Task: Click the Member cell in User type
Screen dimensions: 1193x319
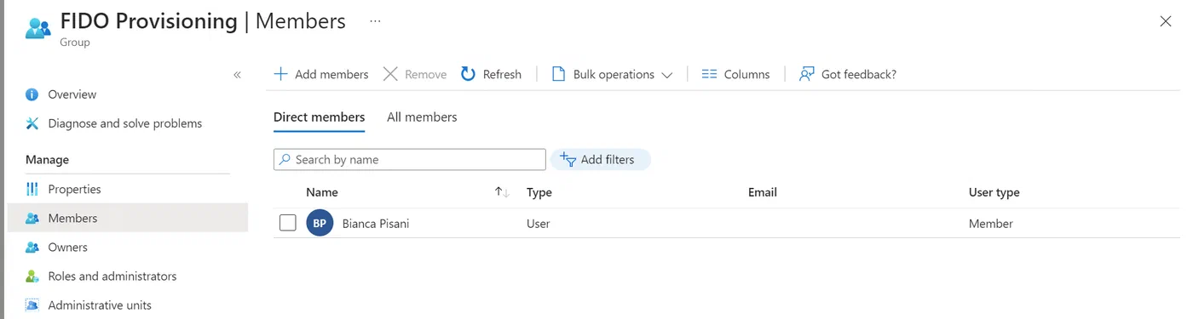Action: click(x=991, y=224)
